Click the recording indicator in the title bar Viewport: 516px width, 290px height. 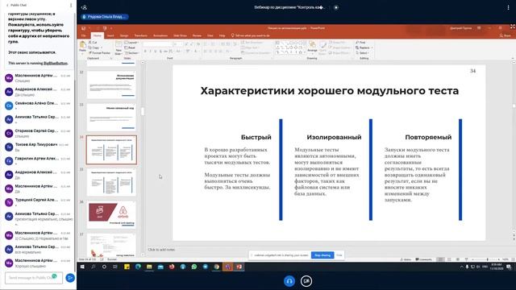(336, 7)
